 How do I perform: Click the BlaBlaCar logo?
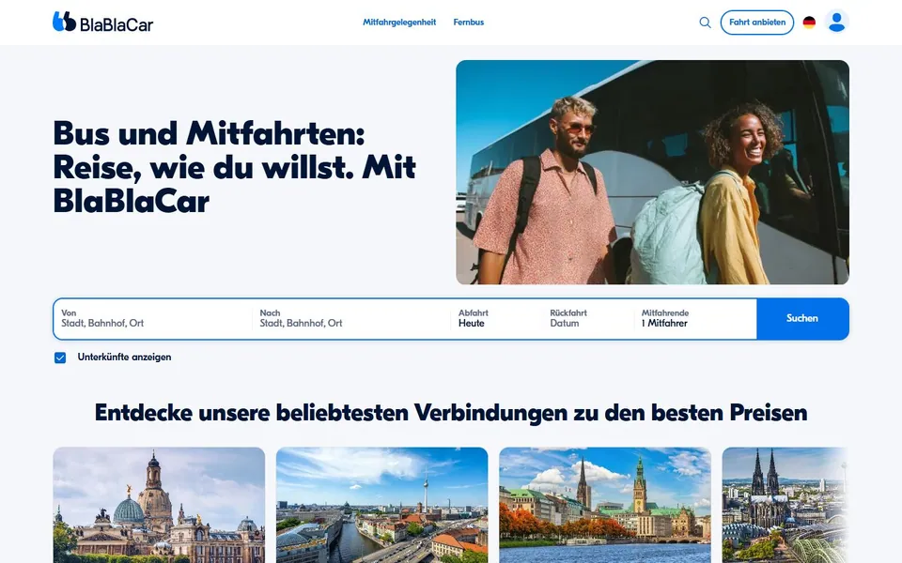click(x=103, y=22)
